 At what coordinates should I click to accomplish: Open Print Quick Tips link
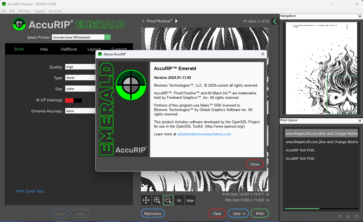click(x=31, y=191)
